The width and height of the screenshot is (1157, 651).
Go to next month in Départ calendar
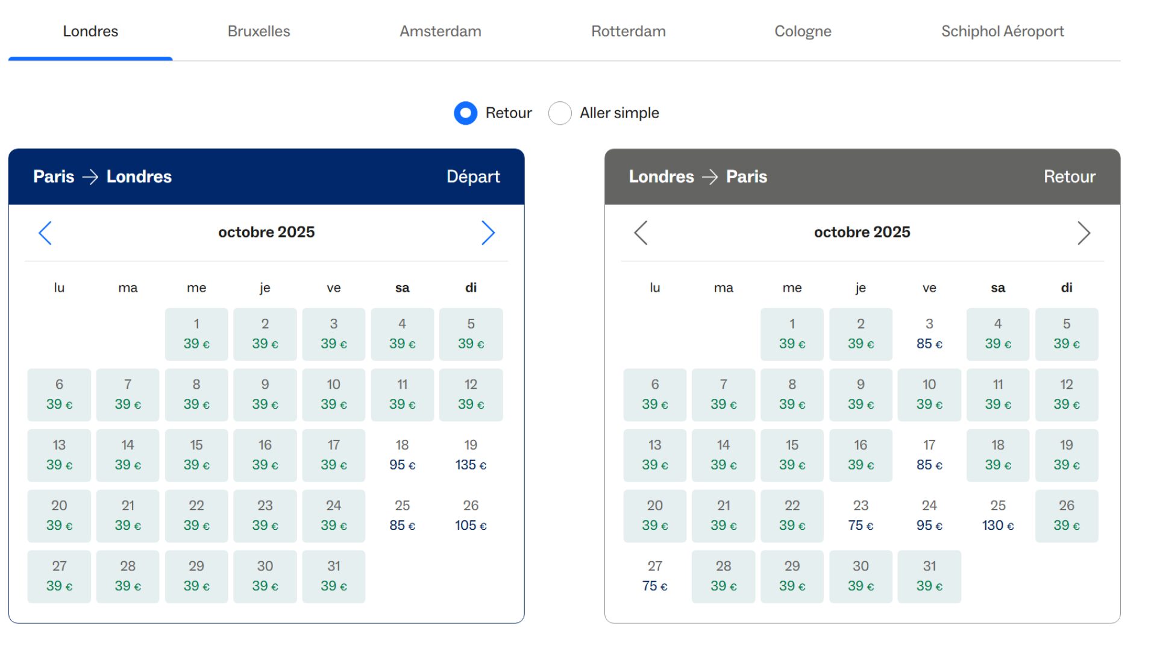pyautogui.click(x=488, y=233)
